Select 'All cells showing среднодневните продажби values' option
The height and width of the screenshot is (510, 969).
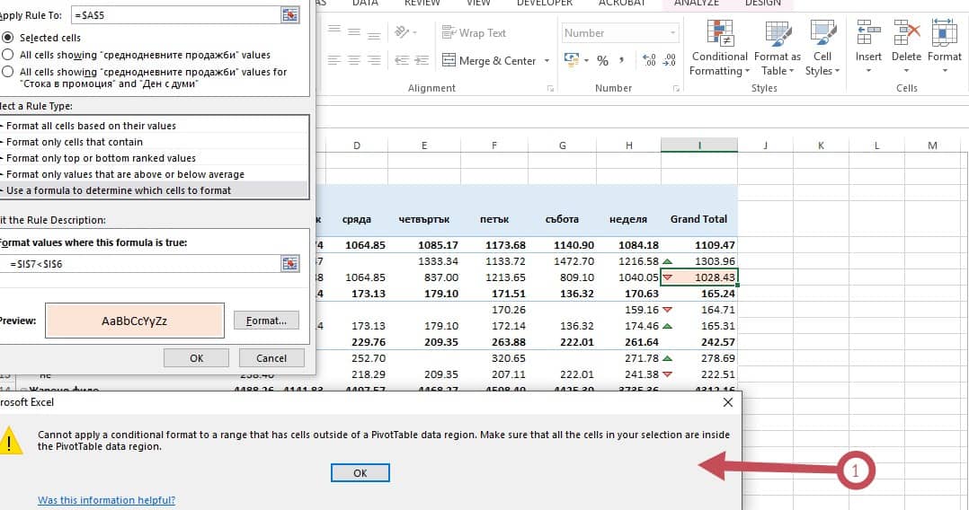[8, 55]
